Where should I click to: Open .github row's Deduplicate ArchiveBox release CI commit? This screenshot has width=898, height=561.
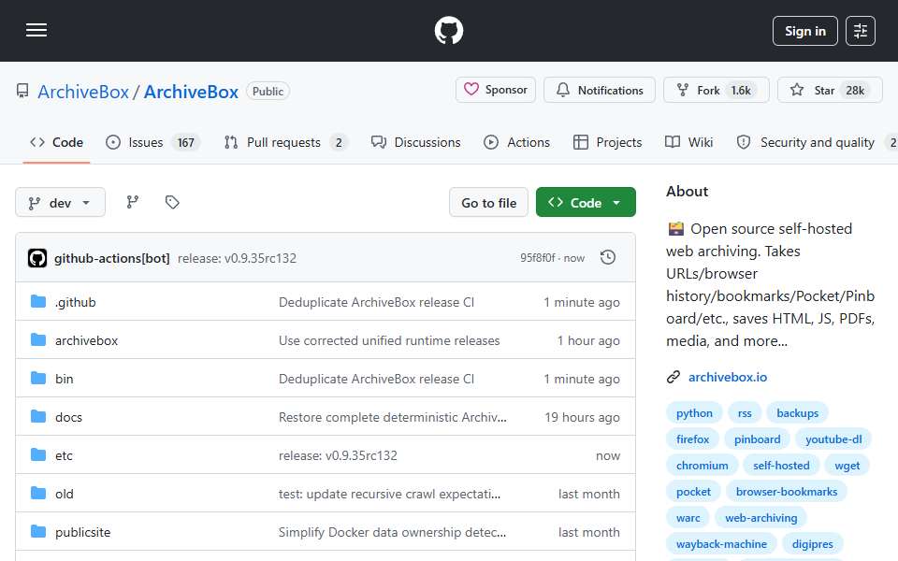pyautogui.click(x=376, y=302)
